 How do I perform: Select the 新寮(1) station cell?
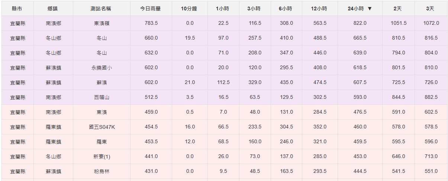pos(101,157)
